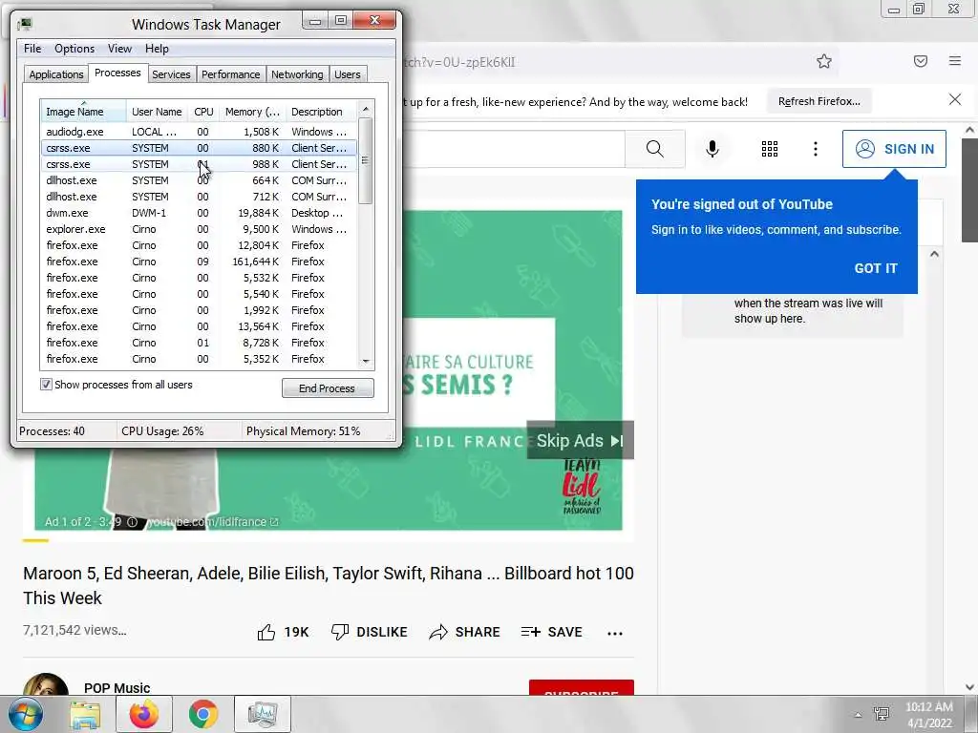Image resolution: width=978 pixels, height=733 pixels.
Task: Click the POP Music channel name
Action: coord(117,688)
